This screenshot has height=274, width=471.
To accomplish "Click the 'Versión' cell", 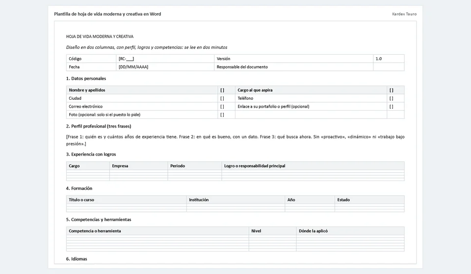I will 293,59.
